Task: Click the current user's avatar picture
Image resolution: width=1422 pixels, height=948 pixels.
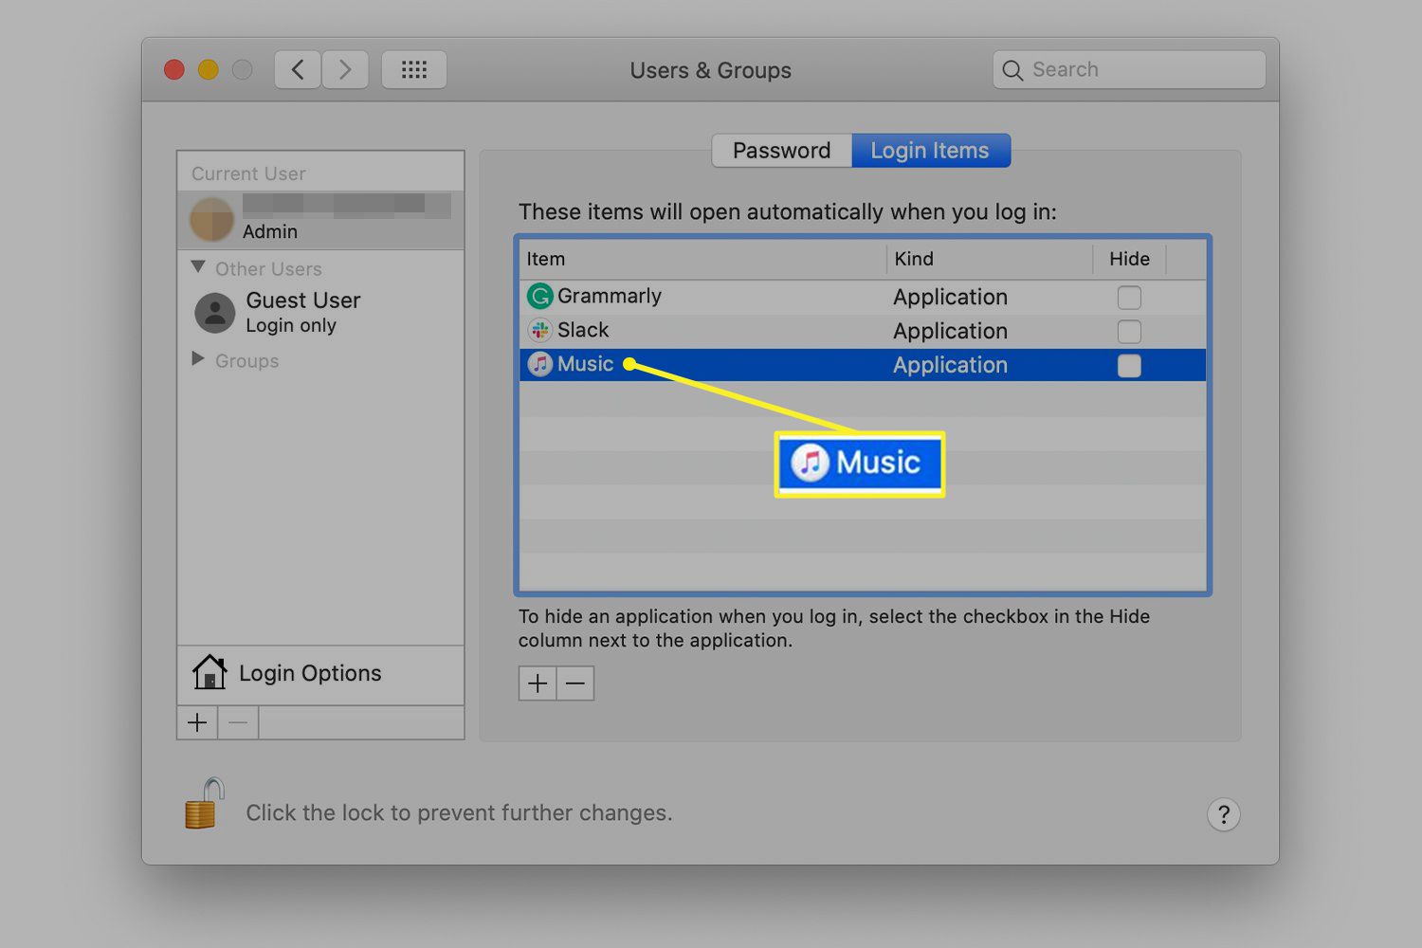Action: point(212,220)
